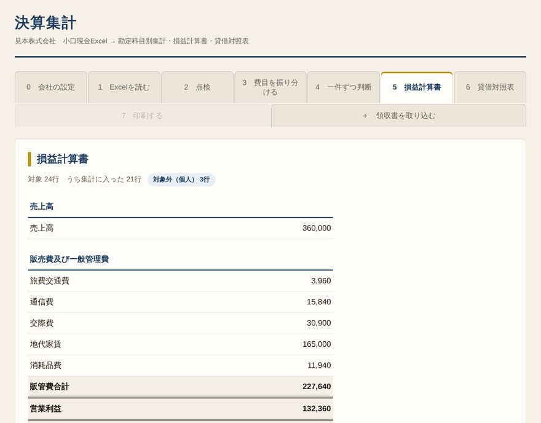Click the 旅費交通費 row label
The width and height of the screenshot is (541, 423).
pos(49,281)
